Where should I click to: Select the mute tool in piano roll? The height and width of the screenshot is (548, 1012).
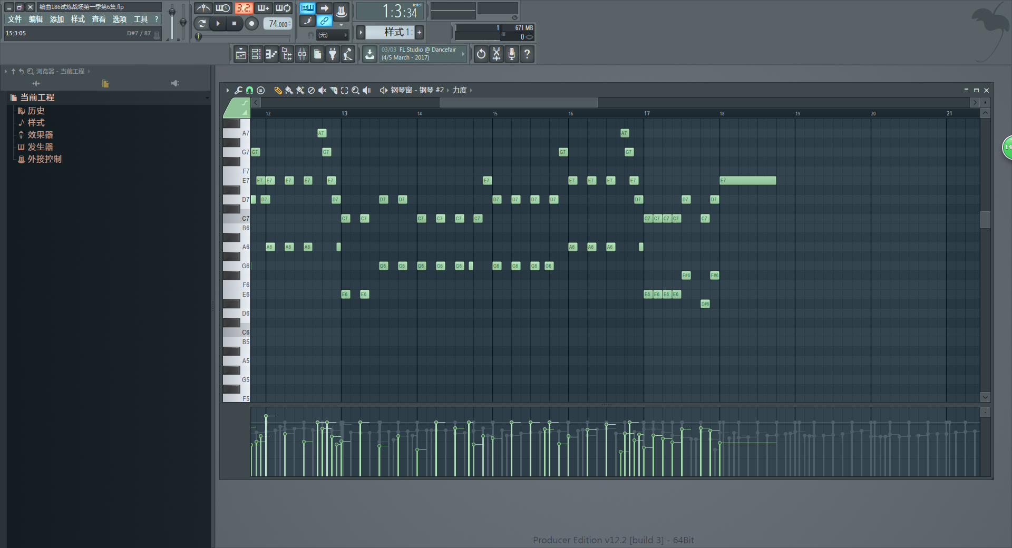pos(322,91)
